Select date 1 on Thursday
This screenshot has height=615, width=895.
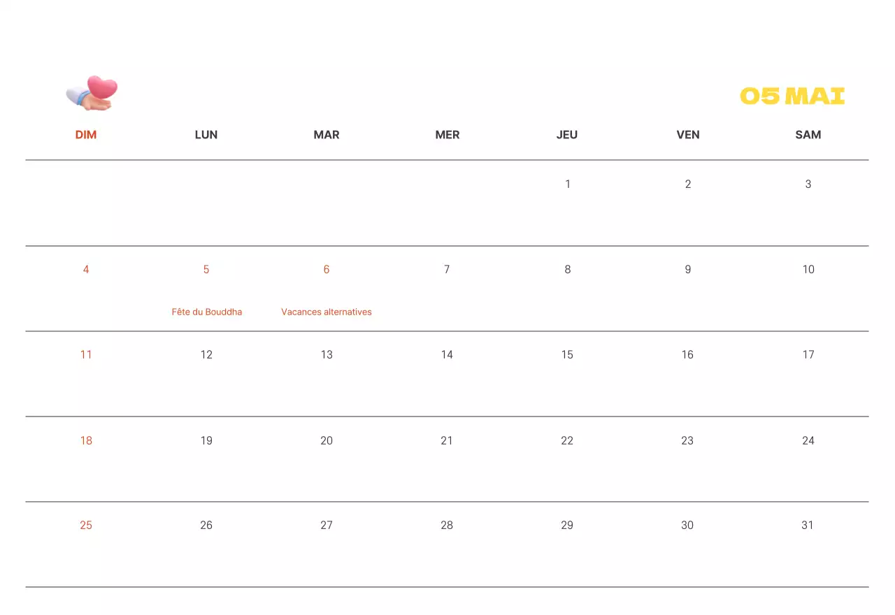[568, 184]
